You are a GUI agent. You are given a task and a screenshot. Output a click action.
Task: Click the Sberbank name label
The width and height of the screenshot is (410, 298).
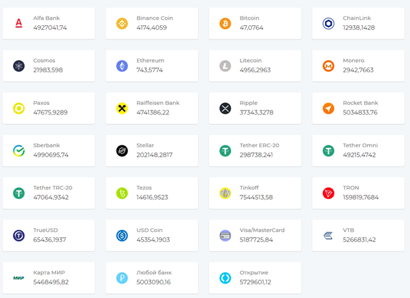(x=46, y=145)
